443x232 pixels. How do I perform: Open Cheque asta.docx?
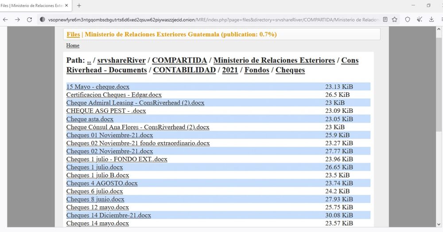tap(90, 119)
